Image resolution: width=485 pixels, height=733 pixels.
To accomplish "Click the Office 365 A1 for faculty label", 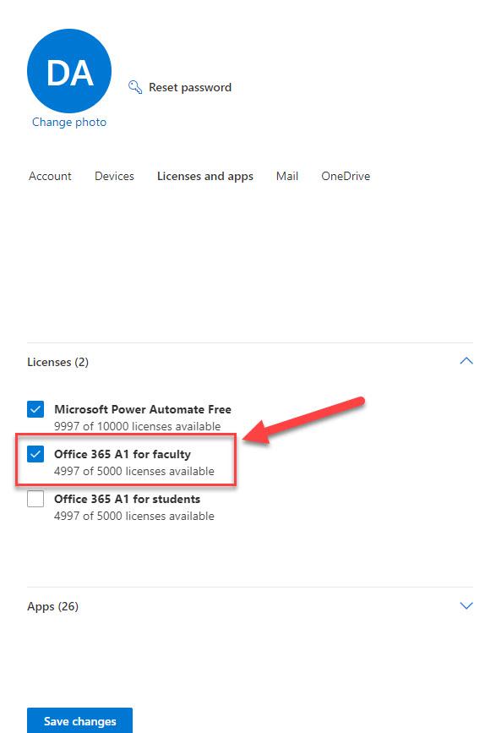I will pyautogui.click(x=123, y=454).
